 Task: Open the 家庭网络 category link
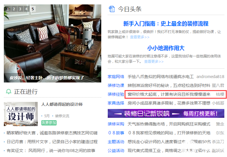click(116, 77)
